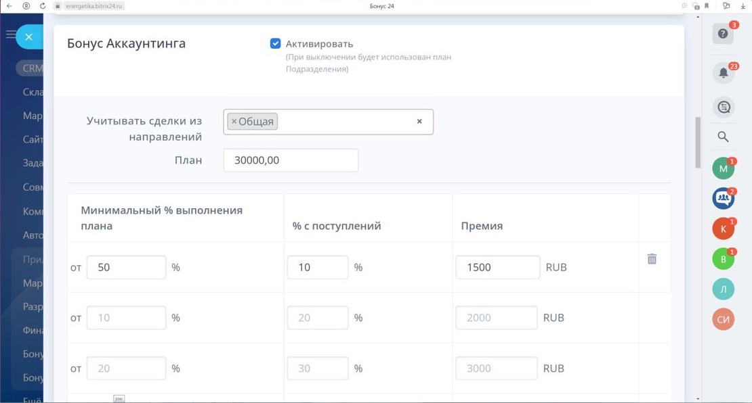
Task: Open the chat messages panel icon
Action: pos(723,106)
